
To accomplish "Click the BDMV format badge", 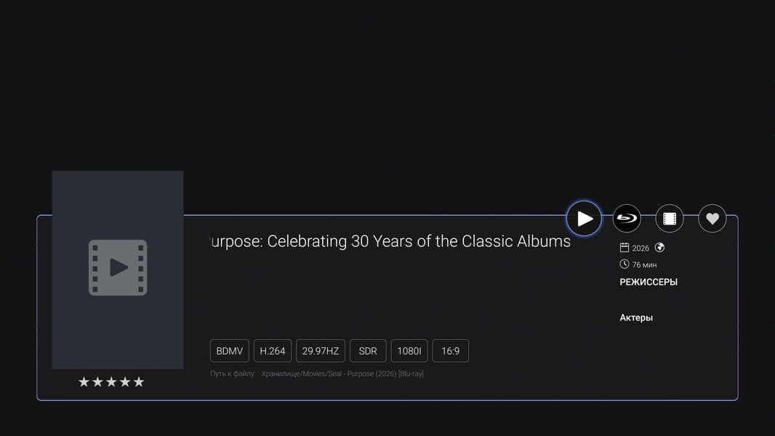I will [229, 351].
